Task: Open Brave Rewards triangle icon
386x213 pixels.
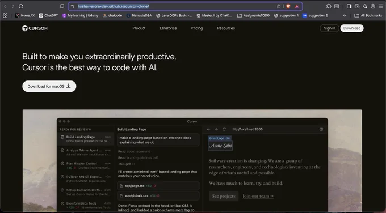Action: click(297, 6)
